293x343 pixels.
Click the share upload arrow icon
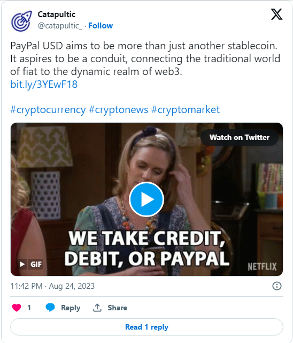(97, 308)
